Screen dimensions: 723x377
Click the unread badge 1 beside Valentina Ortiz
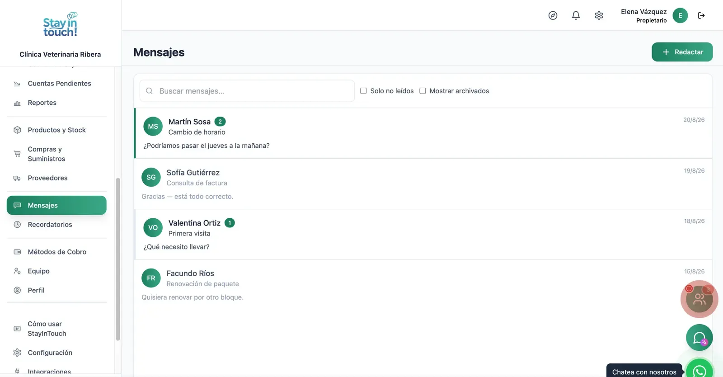230,223
